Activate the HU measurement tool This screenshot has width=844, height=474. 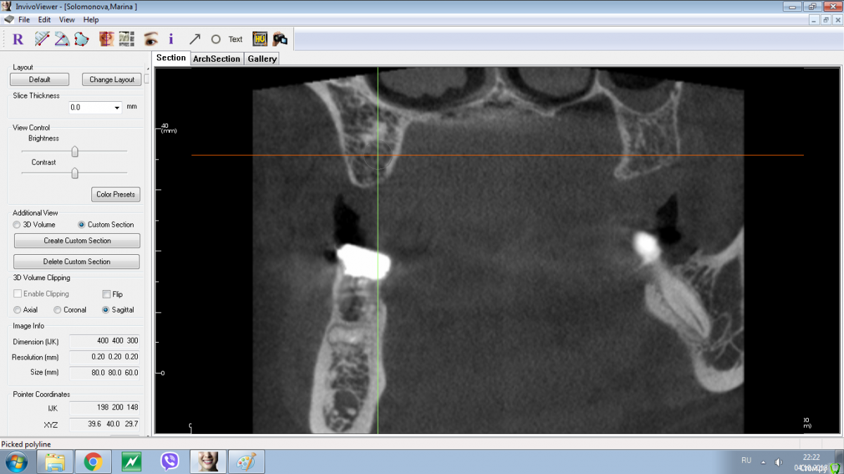(260, 39)
